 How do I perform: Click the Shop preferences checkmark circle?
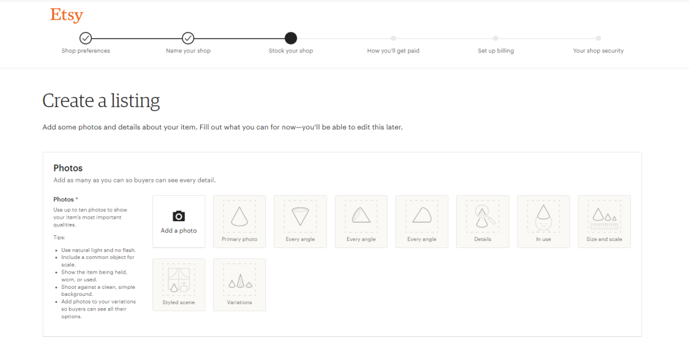85,38
